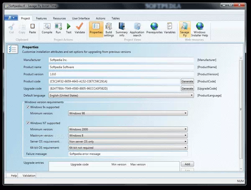
Task: Run the project with the Run icon
Action: [58, 28]
